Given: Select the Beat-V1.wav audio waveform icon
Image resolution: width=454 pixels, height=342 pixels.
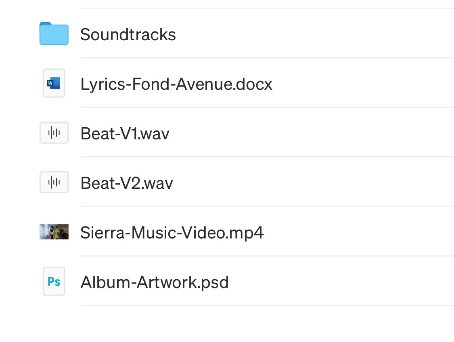Looking at the screenshot, I should pos(54,133).
